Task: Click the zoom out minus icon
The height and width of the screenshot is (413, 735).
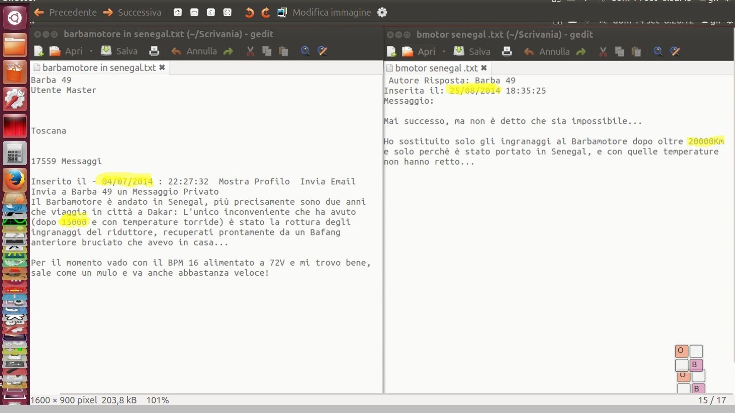Action: click(x=194, y=12)
